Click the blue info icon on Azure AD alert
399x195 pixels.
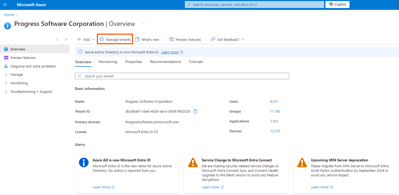coord(84,162)
